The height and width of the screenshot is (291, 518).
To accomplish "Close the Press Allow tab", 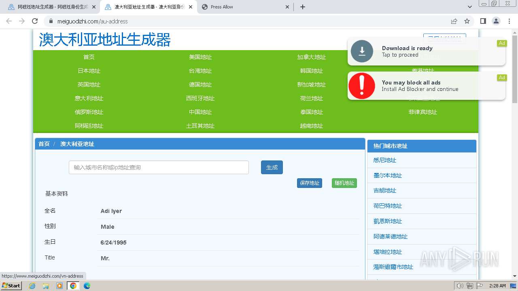I will click(287, 7).
